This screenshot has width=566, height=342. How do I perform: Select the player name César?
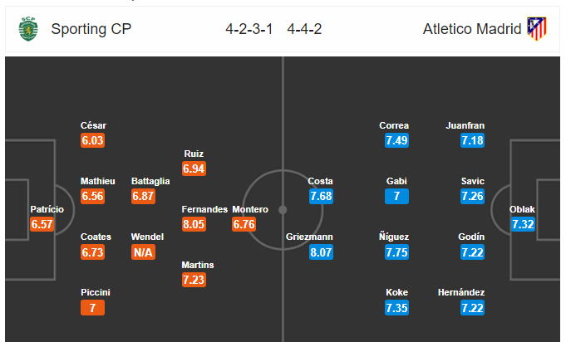coord(93,125)
